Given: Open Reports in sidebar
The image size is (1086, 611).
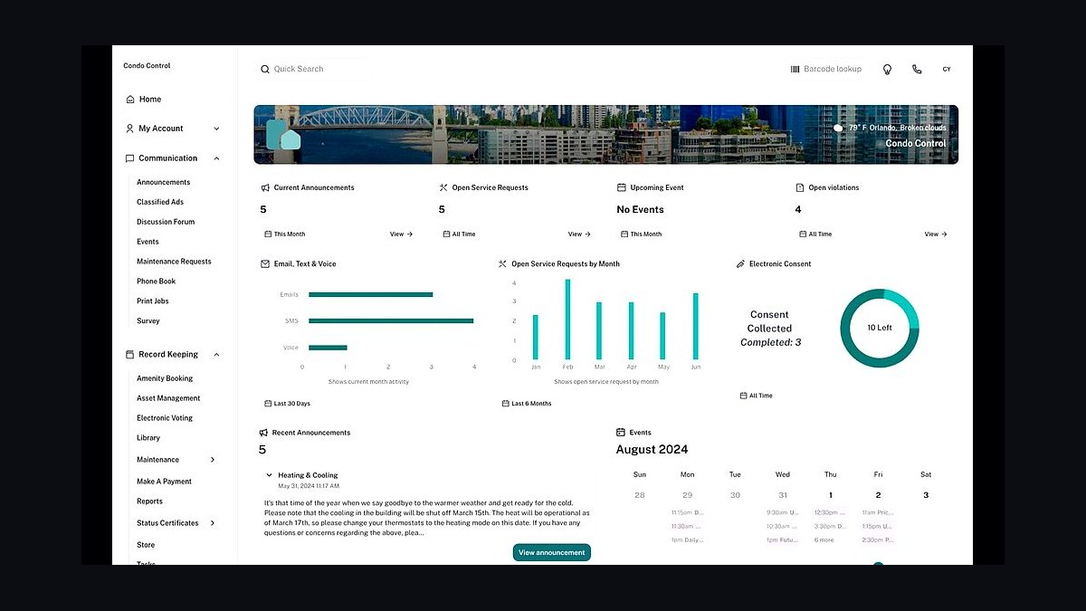Looking at the screenshot, I should [150, 501].
